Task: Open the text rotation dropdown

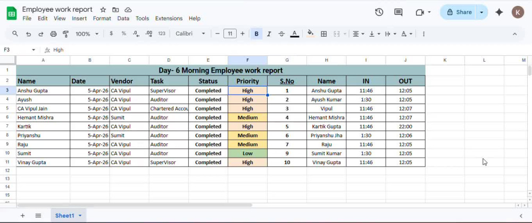Action: (407, 34)
